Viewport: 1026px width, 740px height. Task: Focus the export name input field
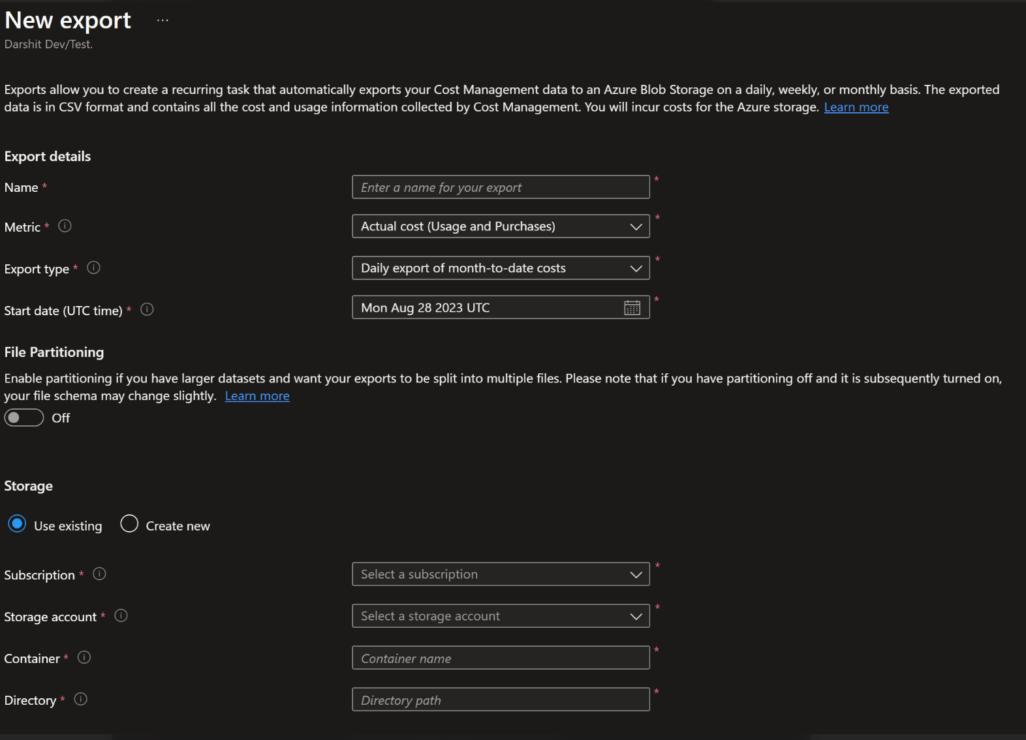pyautogui.click(x=501, y=187)
